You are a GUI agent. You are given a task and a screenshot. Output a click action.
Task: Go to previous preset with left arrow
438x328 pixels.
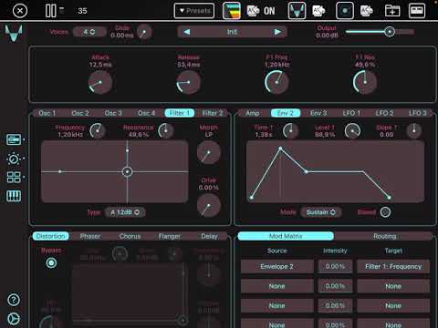point(187,32)
